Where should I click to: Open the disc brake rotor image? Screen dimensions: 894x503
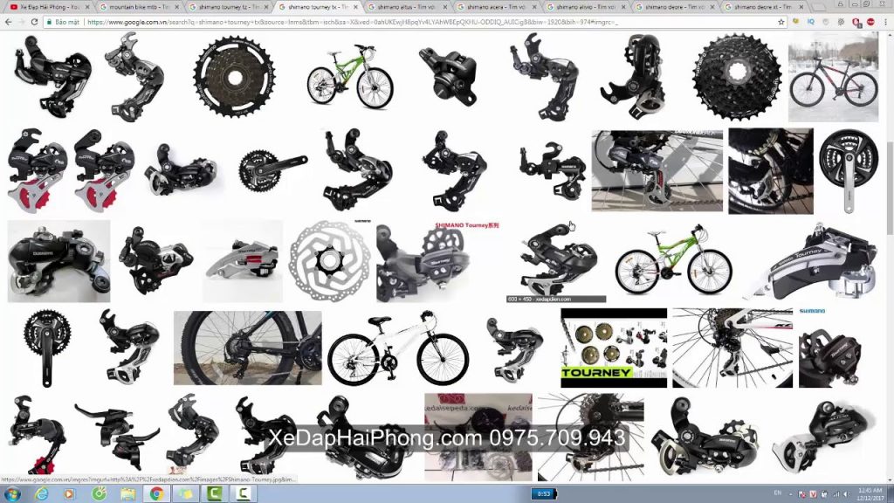coord(329,260)
